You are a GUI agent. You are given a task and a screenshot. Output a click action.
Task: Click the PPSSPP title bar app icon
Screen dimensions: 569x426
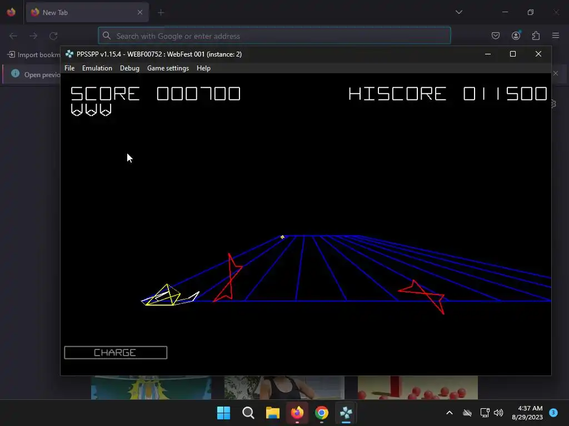pos(69,54)
